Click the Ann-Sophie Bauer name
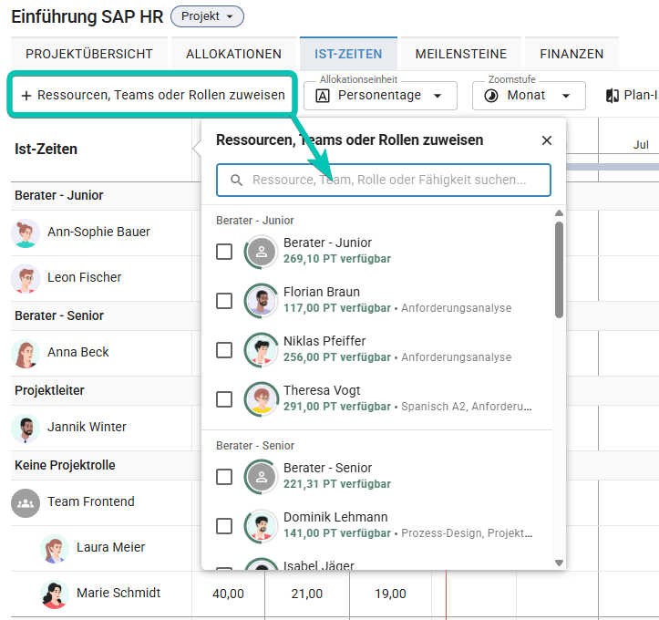The width and height of the screenshot is (659, 620). coord(98,232)
